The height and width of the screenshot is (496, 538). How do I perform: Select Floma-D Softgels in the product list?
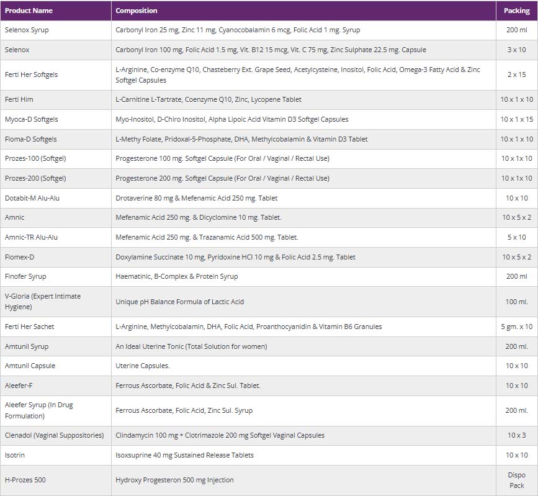30,139
